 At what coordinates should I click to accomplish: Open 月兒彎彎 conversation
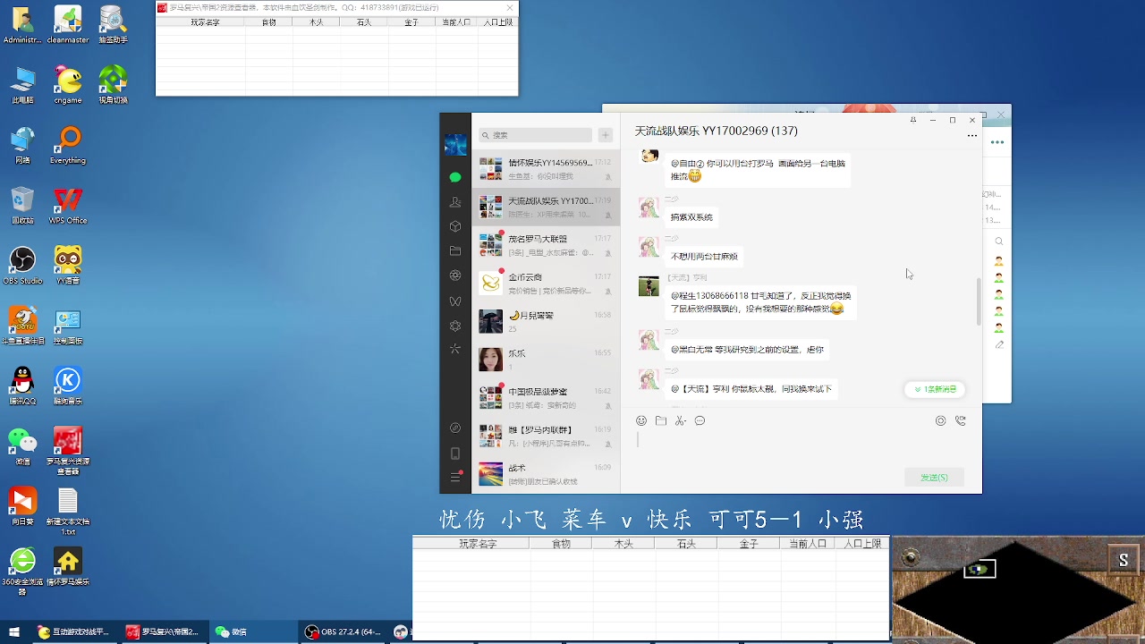click(x=546, y=321)
